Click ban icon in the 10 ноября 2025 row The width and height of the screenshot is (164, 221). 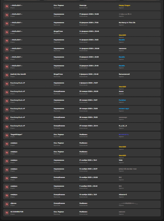tap(7, 196)
